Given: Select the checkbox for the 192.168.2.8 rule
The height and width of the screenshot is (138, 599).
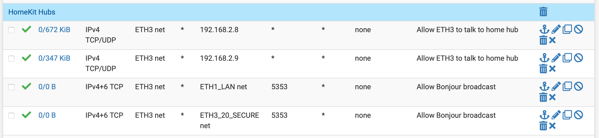Looking at the screenshot, I should tap(11, 30).
